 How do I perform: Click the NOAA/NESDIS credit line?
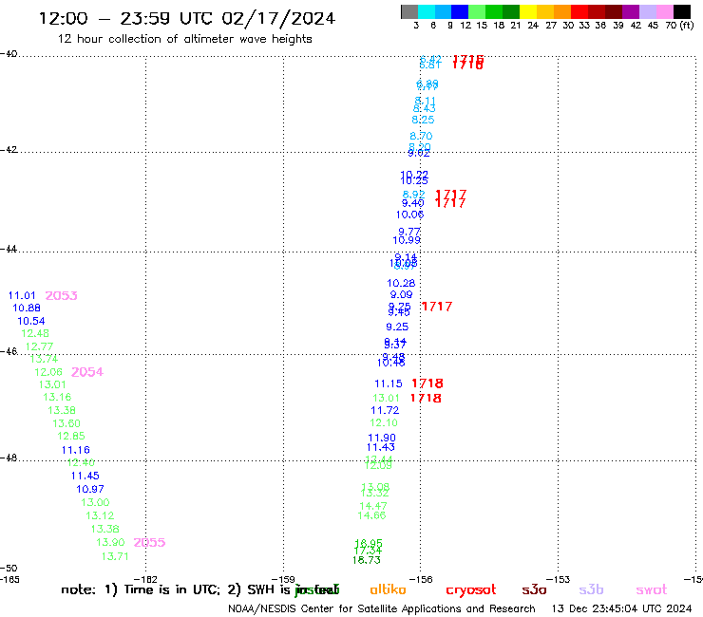(382, 609)
